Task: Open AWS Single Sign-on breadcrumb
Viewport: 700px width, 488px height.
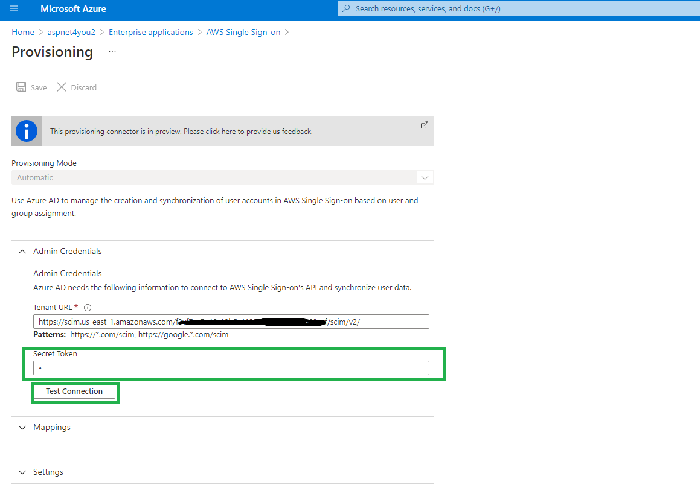Action: pyautogui.click(x=243, y=32)
